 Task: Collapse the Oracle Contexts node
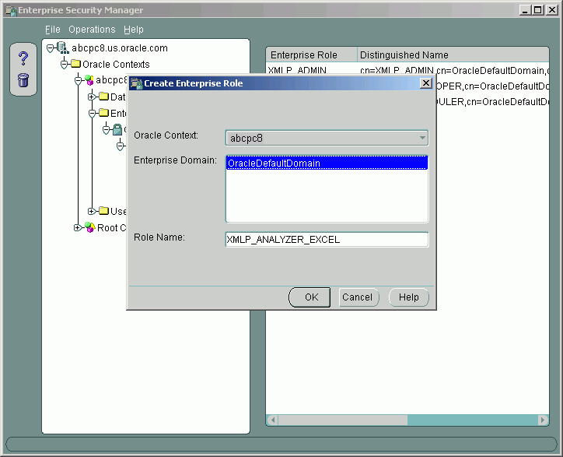click(65, 65)
